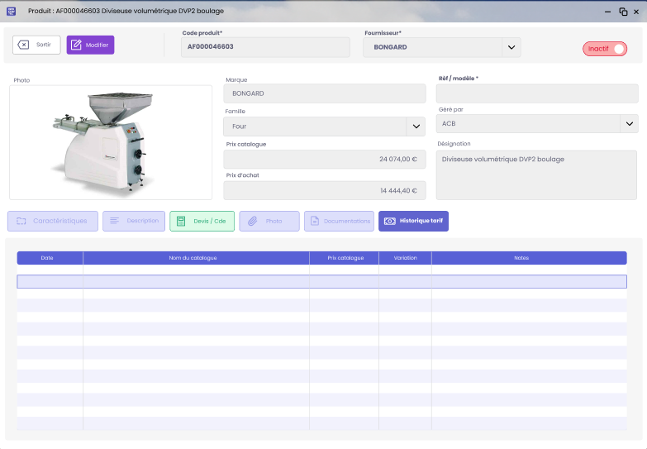The width and height of the screenshot is (647, 449).
Task: Expand the Géré par ACB dropdown
Action: (x=629, y=124)
